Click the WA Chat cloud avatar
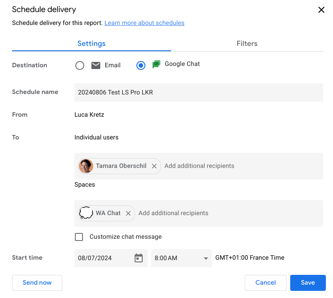The height and width of the screenshot is (298, 333). tap(86, 213)
